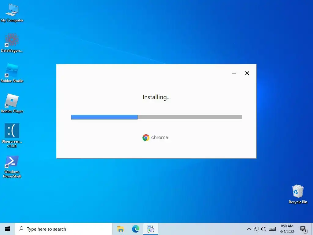Show hidden system tray icons
Viewport: 313px width, 235px height.
(249, 229)
